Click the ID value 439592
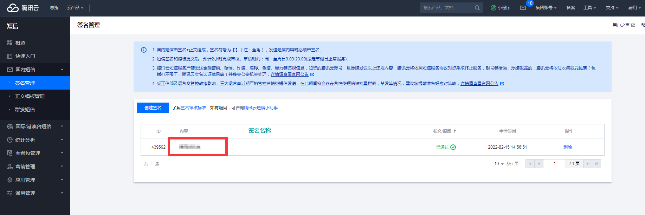The height and width of the screenshot is (215, 645). coord(159,147)
